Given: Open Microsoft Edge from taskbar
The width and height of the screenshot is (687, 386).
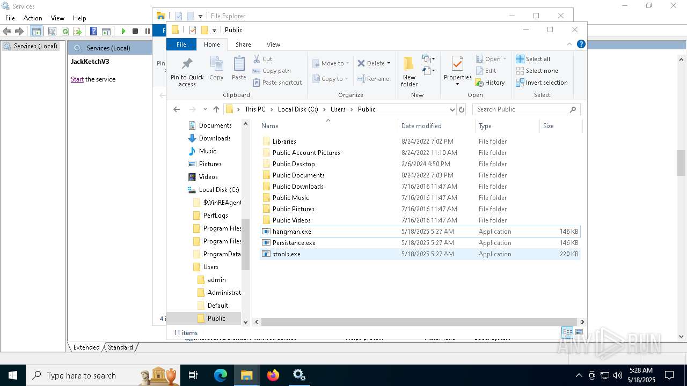Looking at the screenshot, I should click(x=221, y=375).
